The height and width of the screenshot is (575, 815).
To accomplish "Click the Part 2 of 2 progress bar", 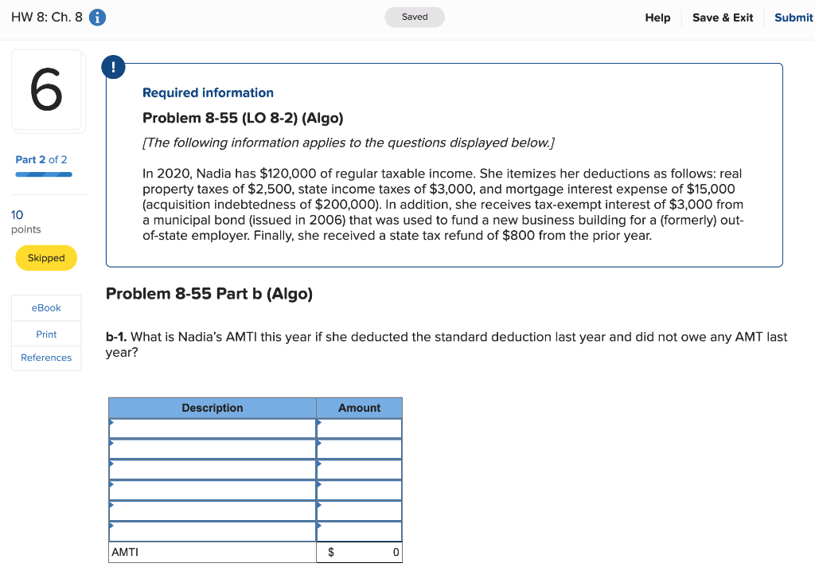I will tap(44, 174).
